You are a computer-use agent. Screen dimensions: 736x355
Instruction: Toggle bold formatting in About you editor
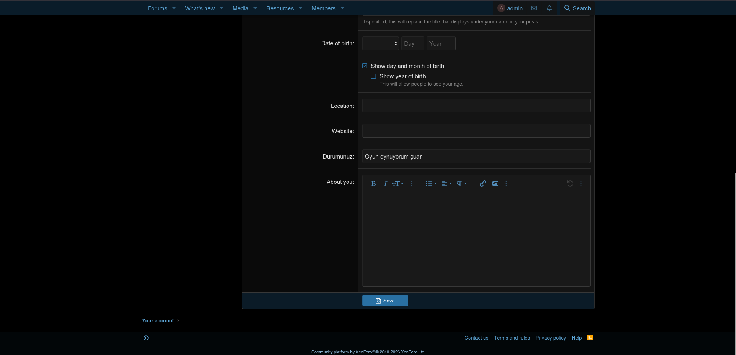[373, 183]
